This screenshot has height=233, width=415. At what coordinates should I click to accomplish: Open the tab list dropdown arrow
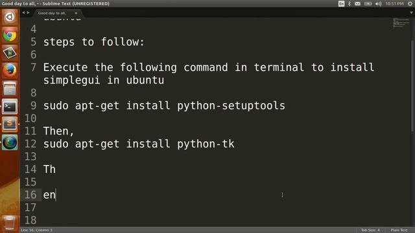tap(411, 13)
